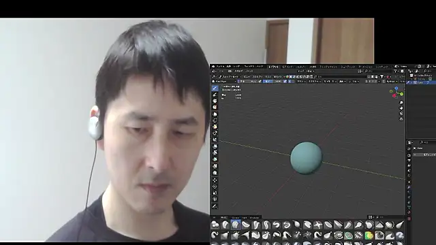Select the Transform tool in the toolbar
The image size is (436, 245).
click(x=215, y=199)
